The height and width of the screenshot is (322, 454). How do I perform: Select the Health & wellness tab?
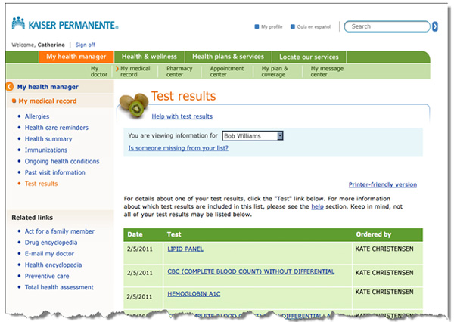coord(149,57)
